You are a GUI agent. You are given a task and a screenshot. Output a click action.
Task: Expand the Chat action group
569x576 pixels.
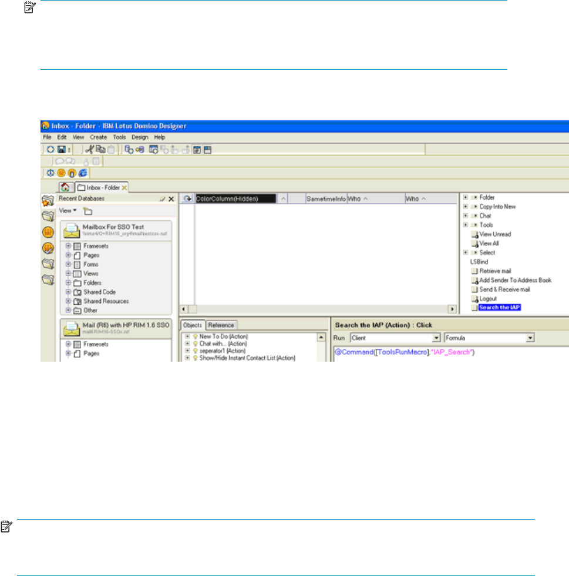click(466, 215)
